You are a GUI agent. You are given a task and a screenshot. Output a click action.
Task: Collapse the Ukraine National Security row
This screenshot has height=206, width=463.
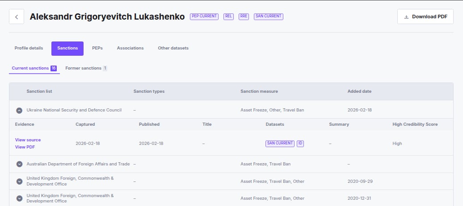point(19,111)
